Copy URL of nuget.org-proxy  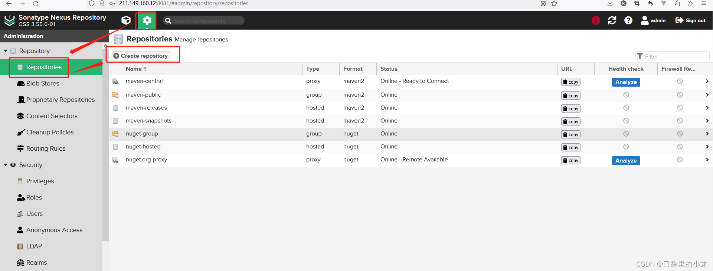click(x=570, y=160)
